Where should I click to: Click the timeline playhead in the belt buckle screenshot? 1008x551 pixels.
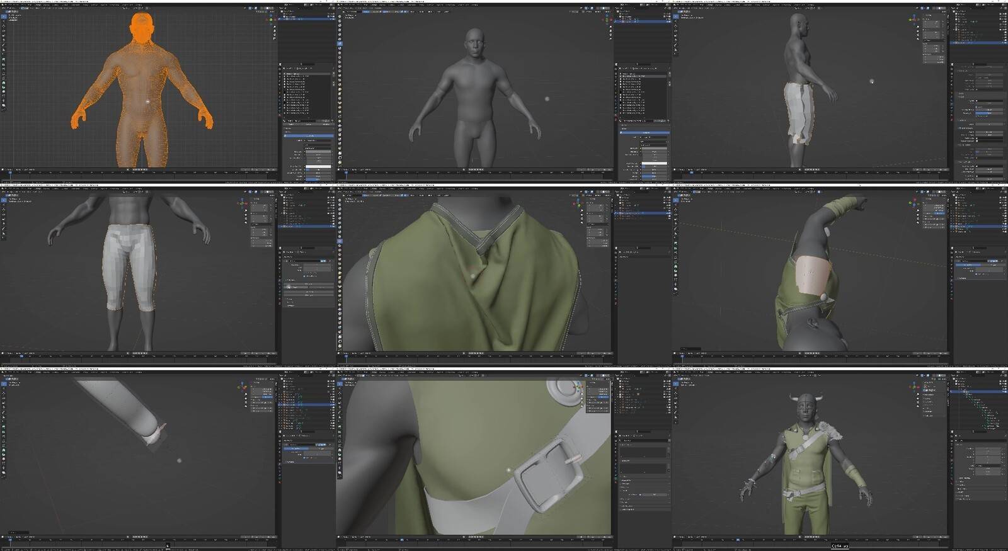(x=402, y=540)
